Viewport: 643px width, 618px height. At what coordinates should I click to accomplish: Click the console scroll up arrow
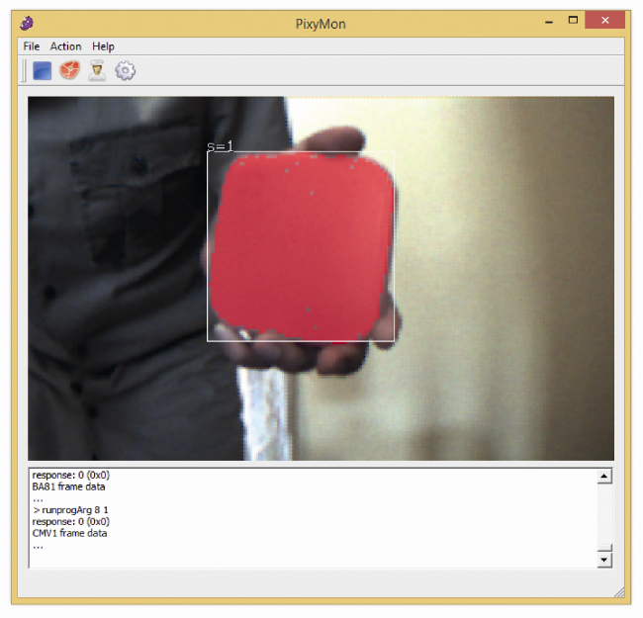click(x=604, y=477)
